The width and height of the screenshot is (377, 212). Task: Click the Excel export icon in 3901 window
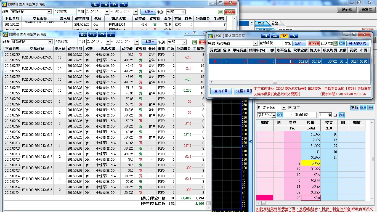(x=335, y=43)
